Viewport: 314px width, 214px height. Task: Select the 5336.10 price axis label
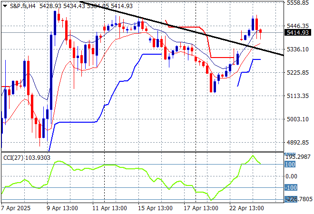pyautogui.click(x=298, y=49)
